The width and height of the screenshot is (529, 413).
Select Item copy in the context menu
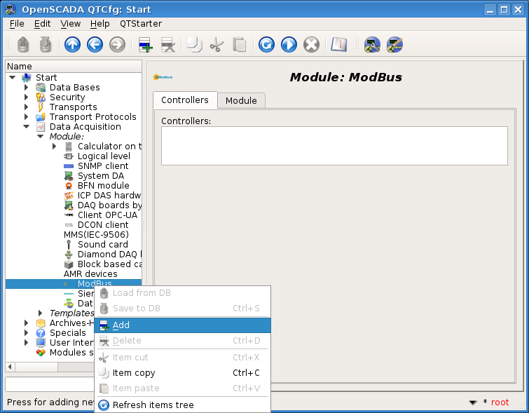134,373
